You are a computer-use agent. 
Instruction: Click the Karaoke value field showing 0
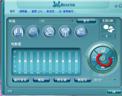[107, 36]
